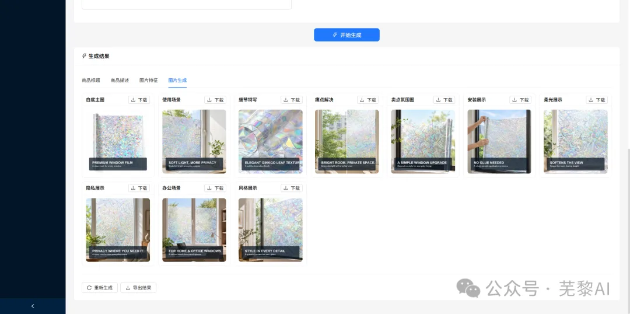630x314 pixels.
Task: Download the 细节特写 image
Action: pyautogui.click(x=292, y=100)
